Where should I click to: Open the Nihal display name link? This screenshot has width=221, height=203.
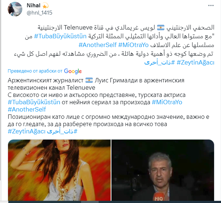[34, 5]
